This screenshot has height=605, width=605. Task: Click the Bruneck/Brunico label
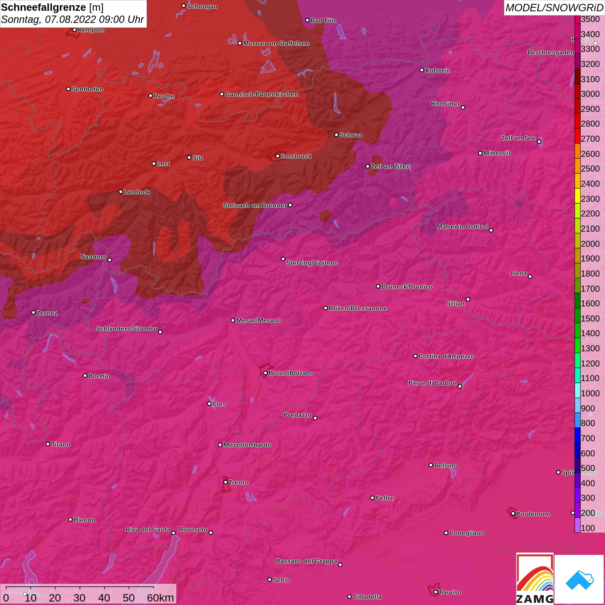point(407,287)
